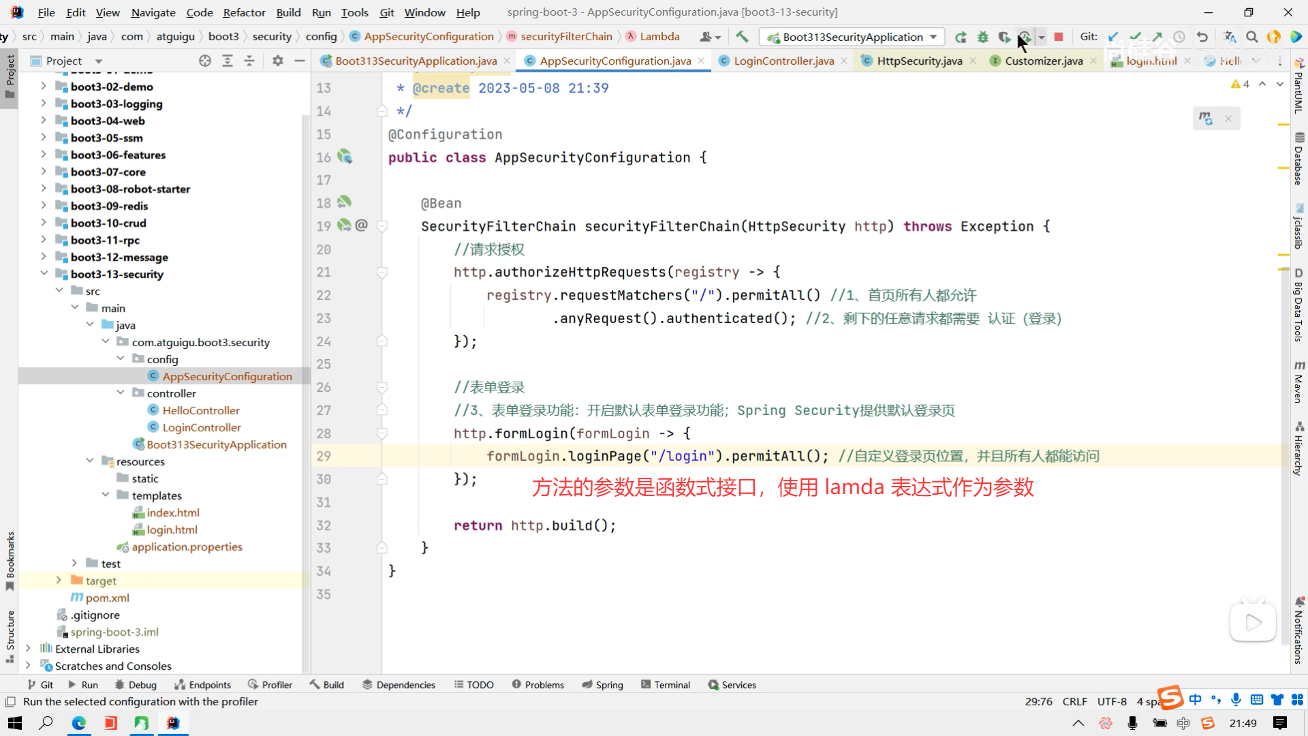Click the Debug bug icon in toolbar

[982, 37]
